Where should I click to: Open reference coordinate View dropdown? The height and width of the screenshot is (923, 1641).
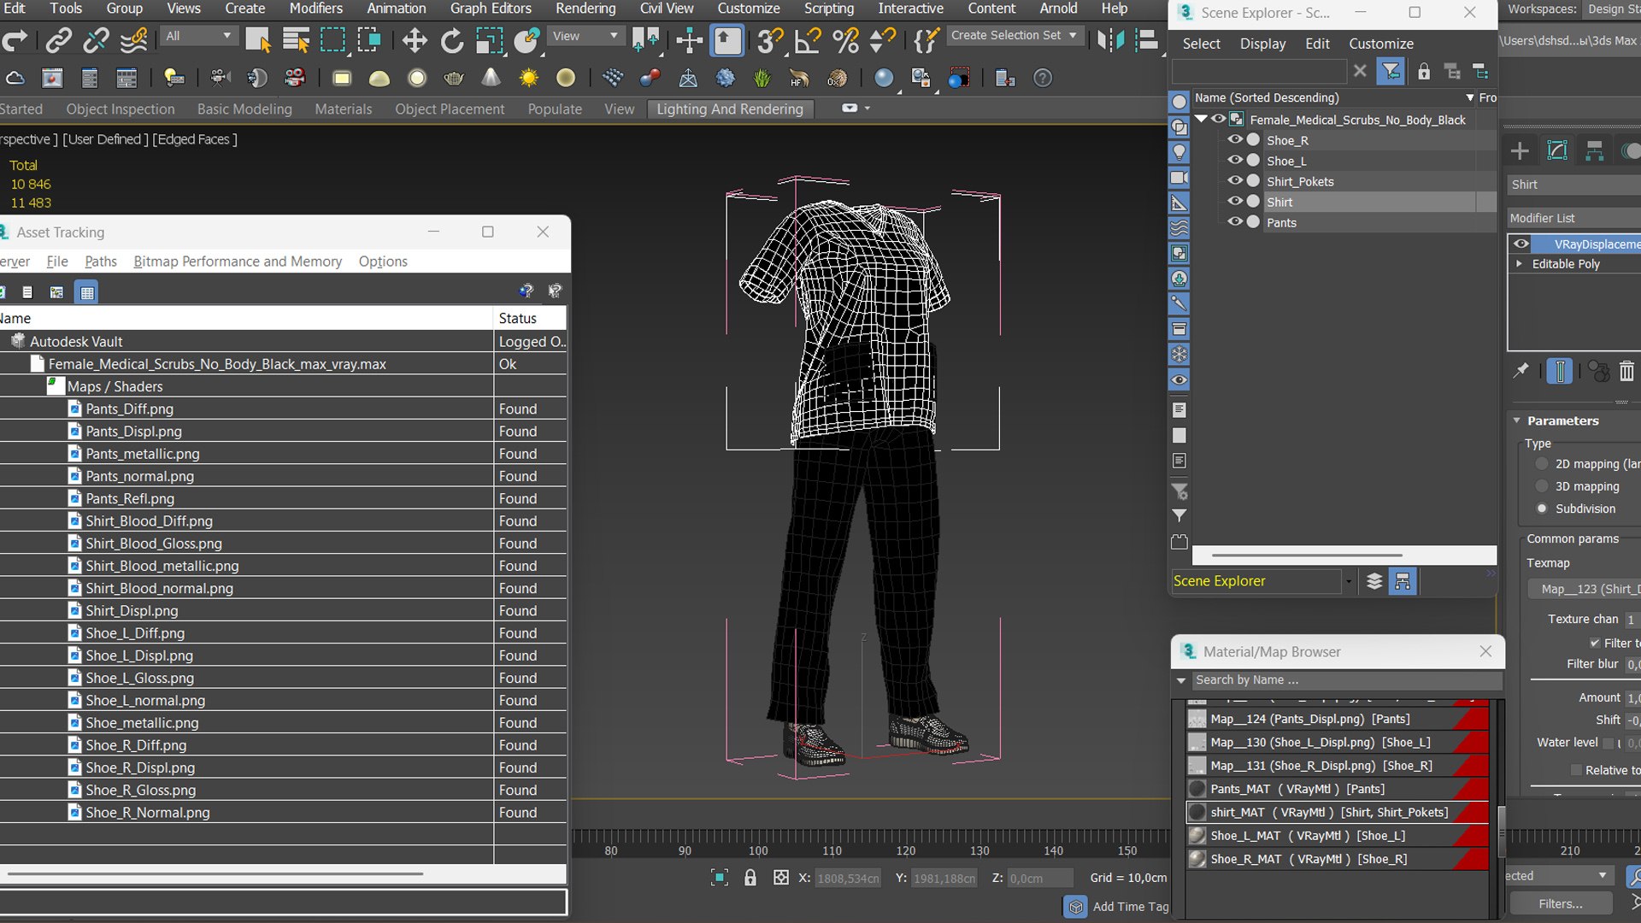point(585,36)
